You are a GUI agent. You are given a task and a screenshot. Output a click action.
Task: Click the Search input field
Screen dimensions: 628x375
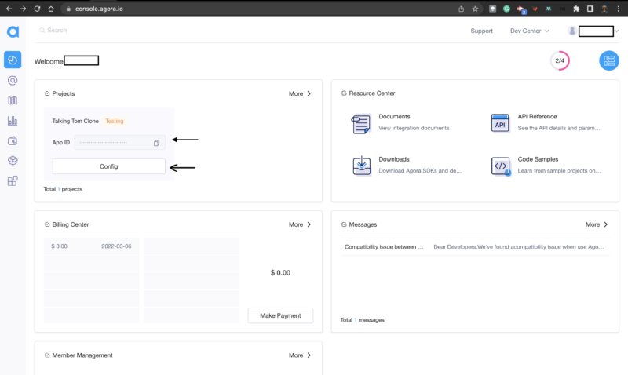[x=118, y=31]
